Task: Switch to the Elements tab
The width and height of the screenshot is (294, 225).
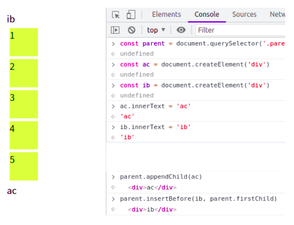Action: 166,14
